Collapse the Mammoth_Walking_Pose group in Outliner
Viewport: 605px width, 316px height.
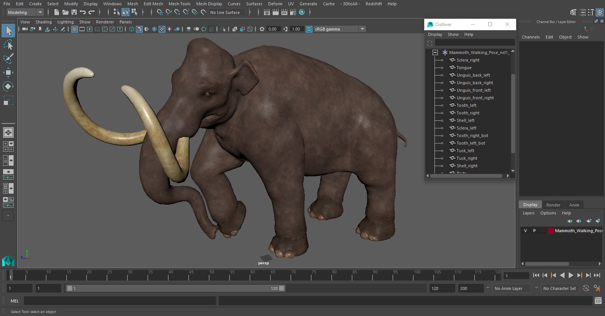tap(435, 52)
